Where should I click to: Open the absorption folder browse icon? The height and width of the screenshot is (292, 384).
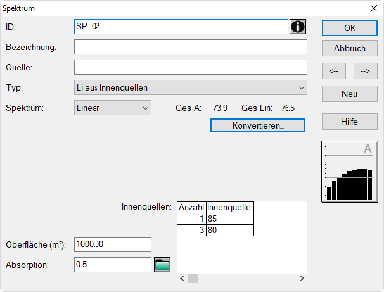(x=162, y=265)
